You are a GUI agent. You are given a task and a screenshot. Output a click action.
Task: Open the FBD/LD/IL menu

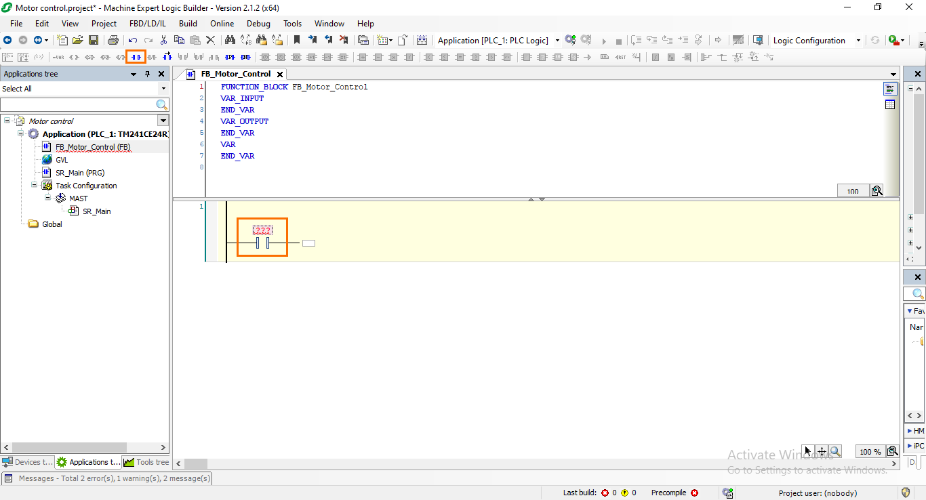click(x=147, y=23)
